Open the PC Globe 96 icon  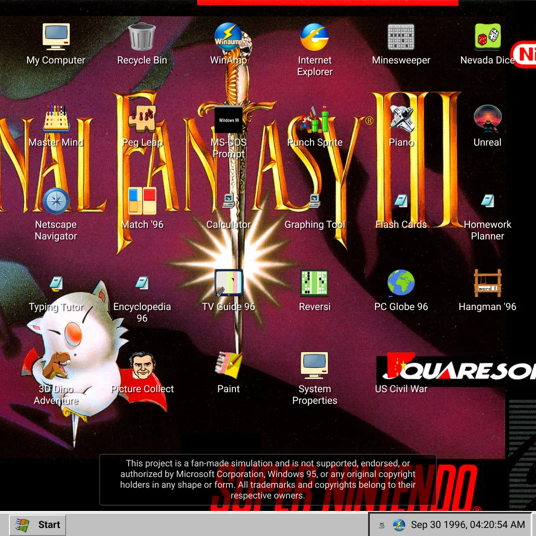click(401, 284)
